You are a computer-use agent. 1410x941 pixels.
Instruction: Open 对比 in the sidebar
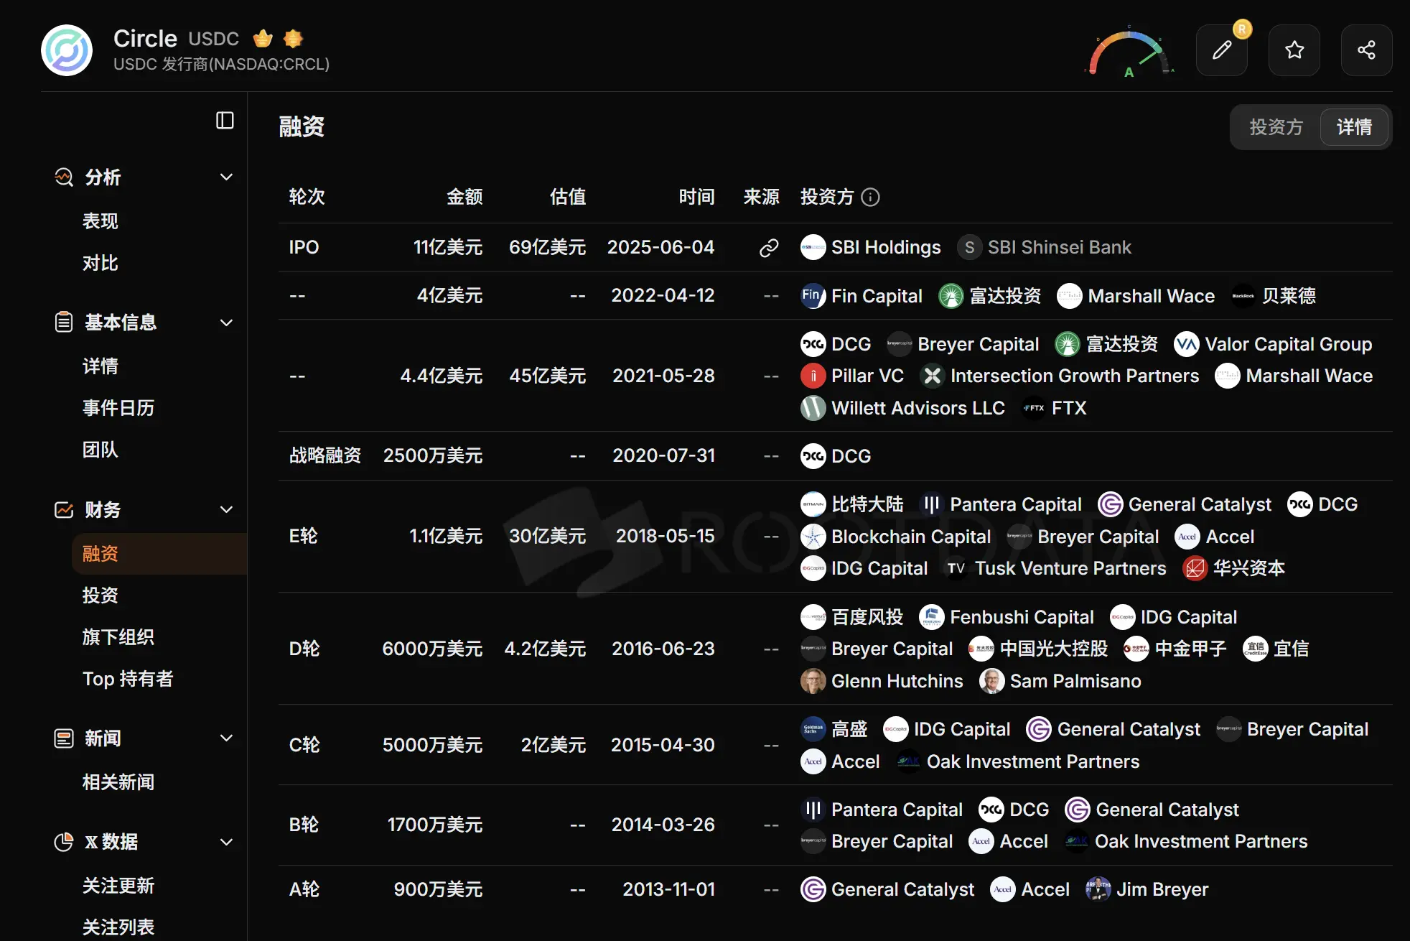[101, 263]
